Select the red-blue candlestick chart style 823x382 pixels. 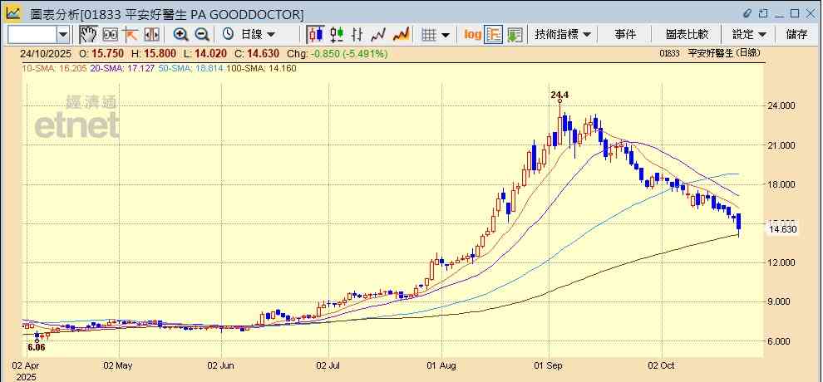tap(315, 34)
